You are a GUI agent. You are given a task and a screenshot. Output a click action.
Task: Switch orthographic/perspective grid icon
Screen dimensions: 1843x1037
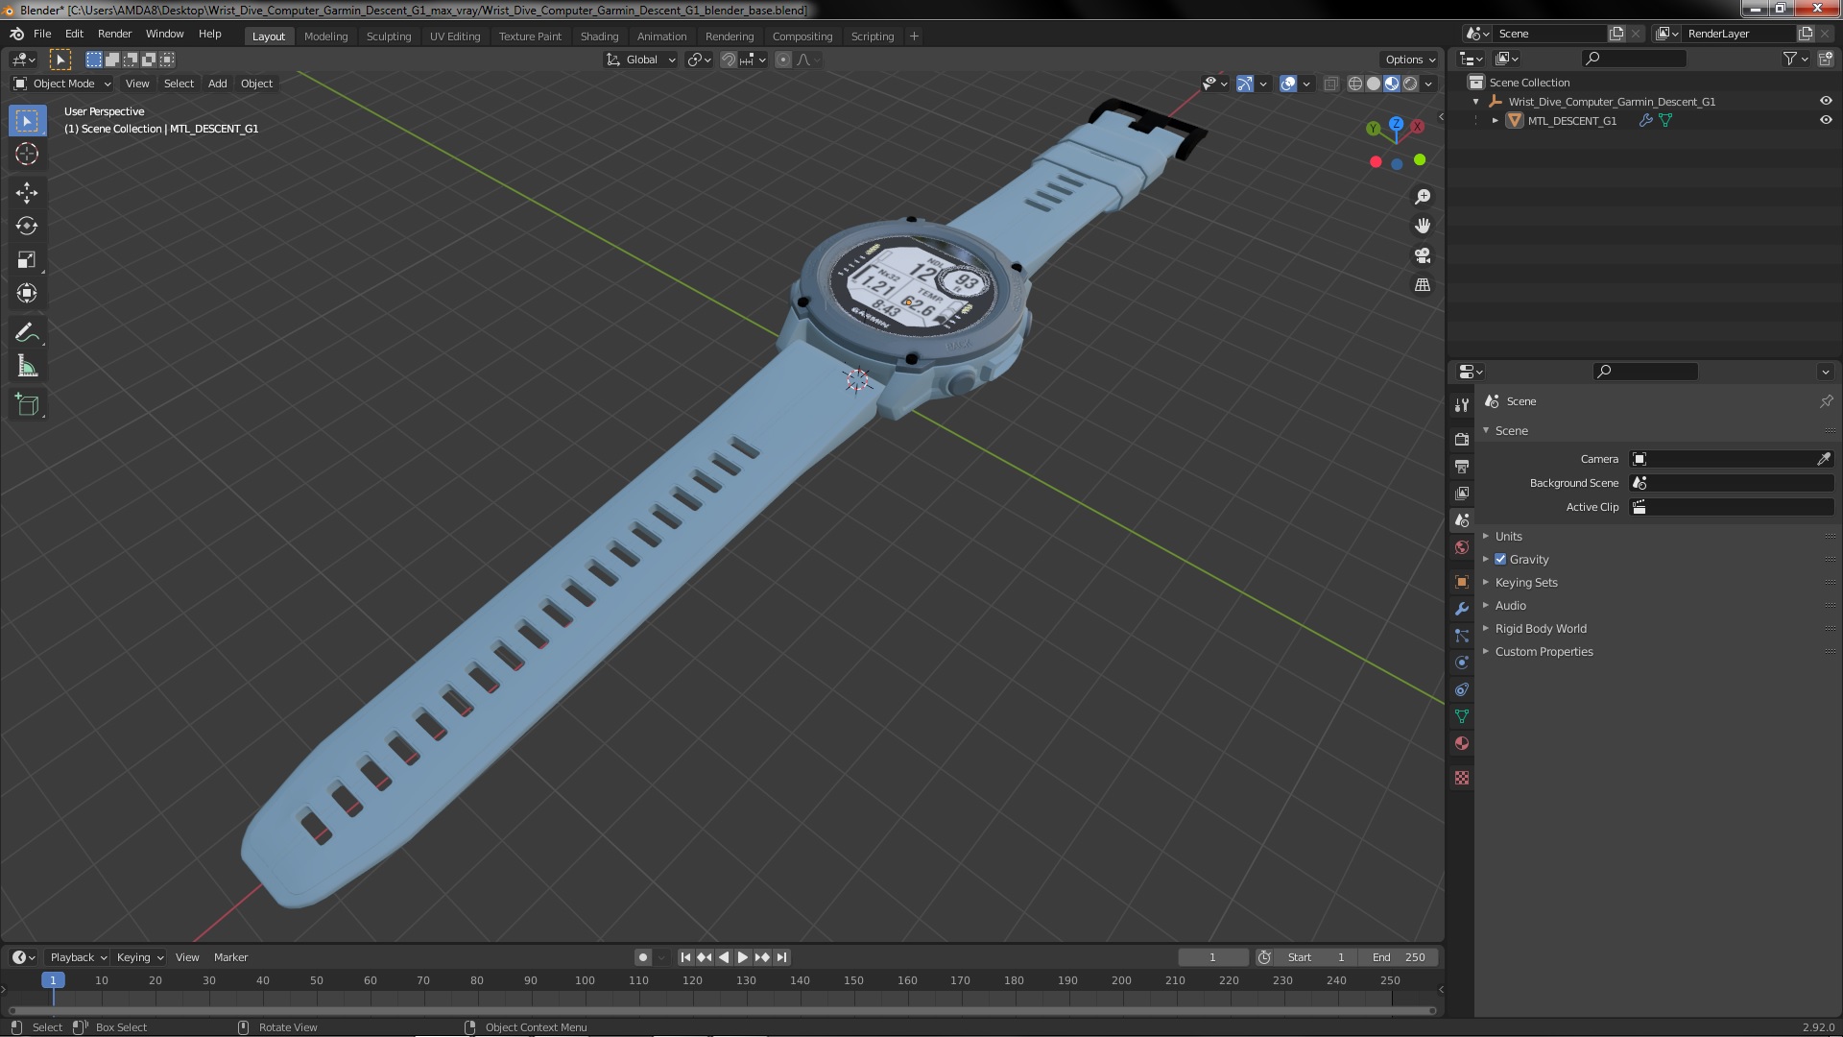(1423, 285)
